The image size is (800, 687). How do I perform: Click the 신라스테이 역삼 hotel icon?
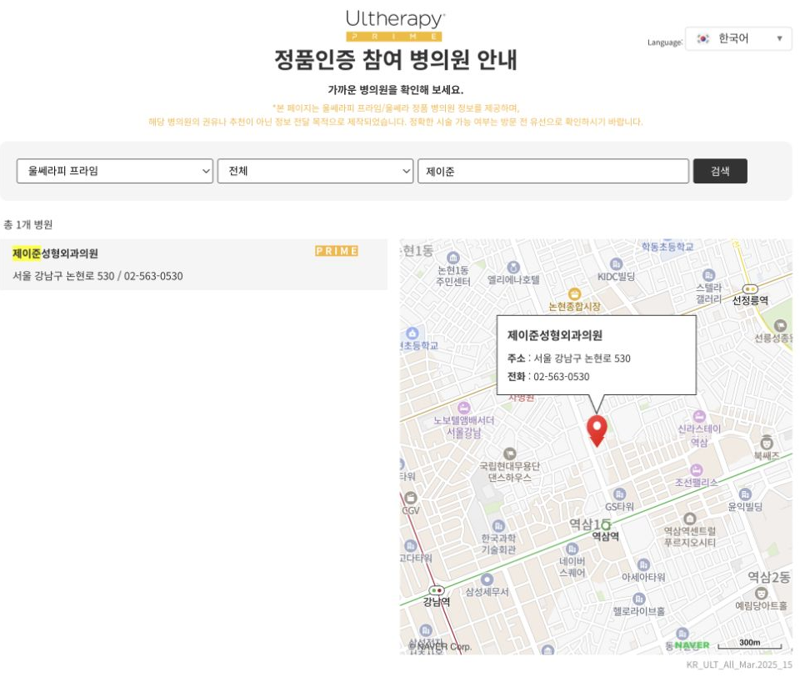click(x=699, y=416)
